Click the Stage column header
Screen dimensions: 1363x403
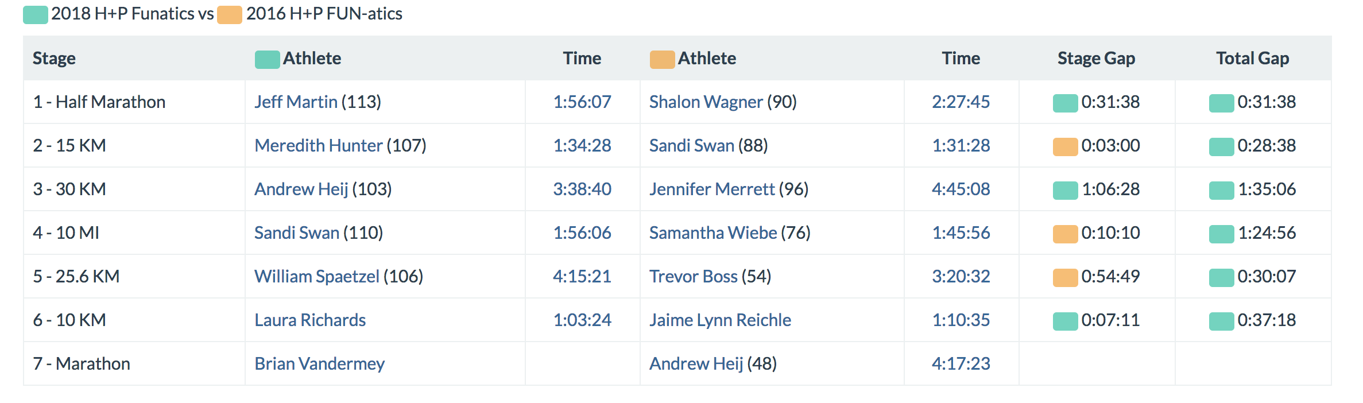click(x=54, y=59)
